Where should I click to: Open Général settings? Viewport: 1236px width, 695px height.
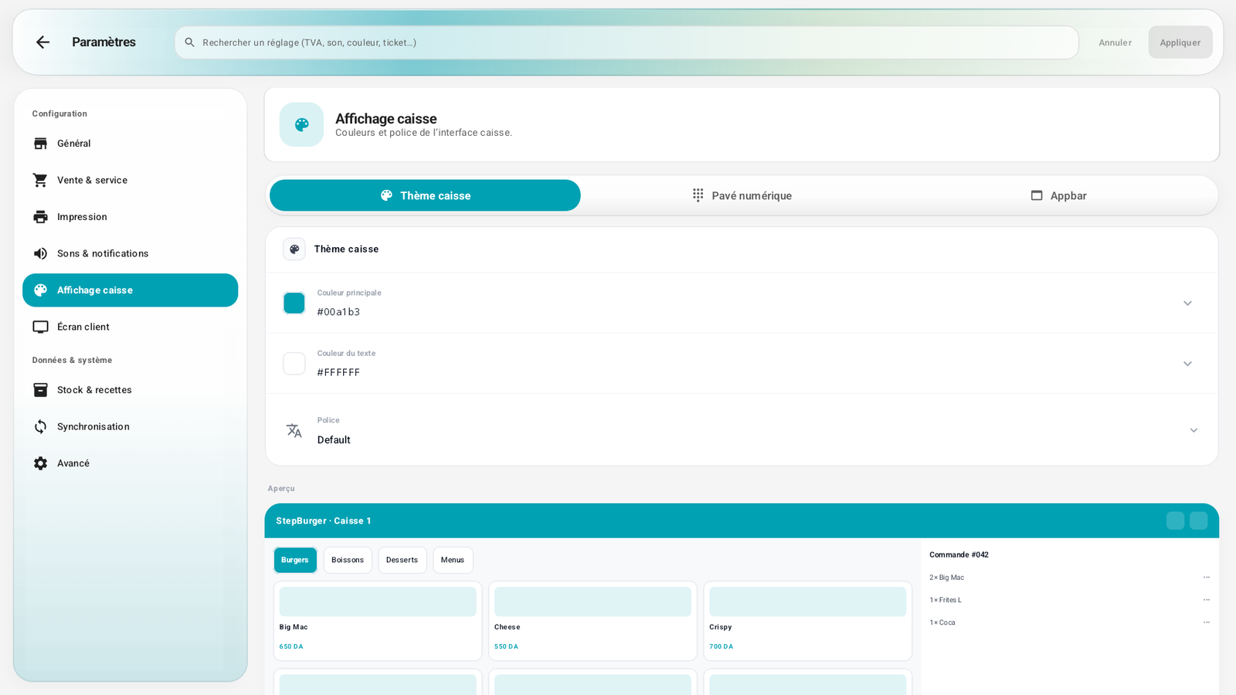point(130,144)
